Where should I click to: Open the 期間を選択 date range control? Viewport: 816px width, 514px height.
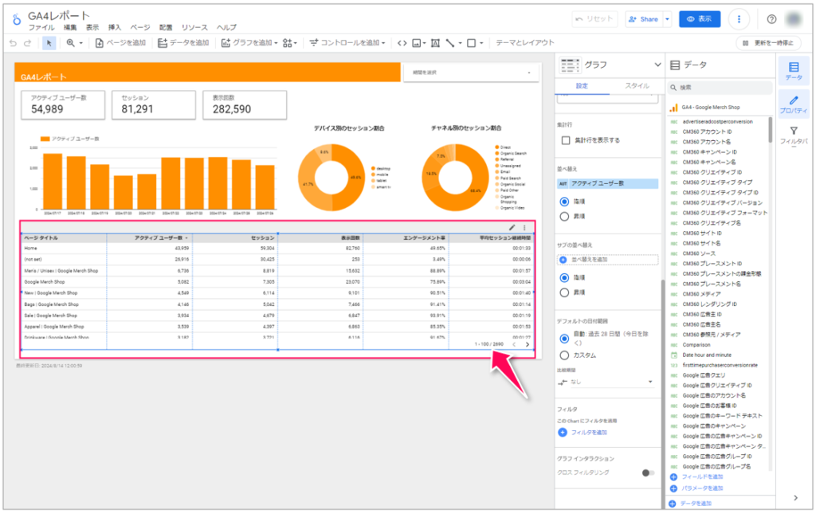click(x=471, y=73)
